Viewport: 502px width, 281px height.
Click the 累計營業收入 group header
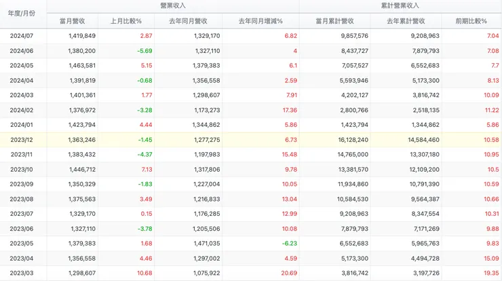click(400, 5)
